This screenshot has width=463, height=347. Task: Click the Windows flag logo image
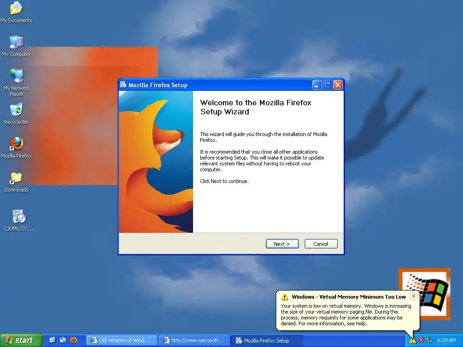click(425, 294)
